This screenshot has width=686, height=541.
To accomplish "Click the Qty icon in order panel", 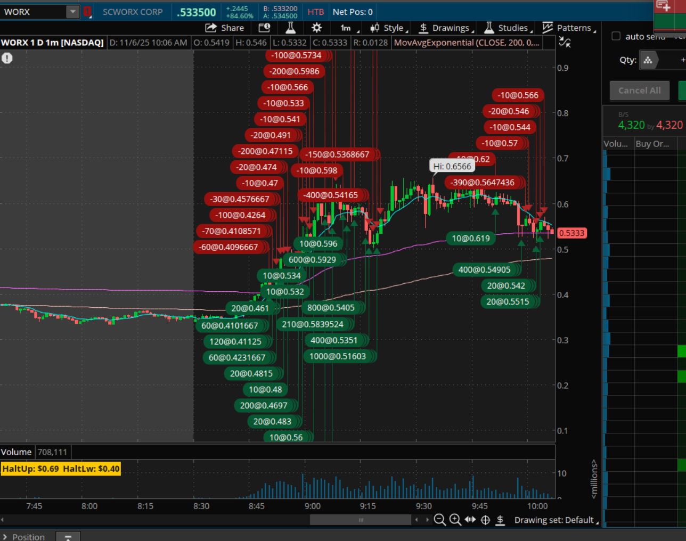I will [x=648, y=60].
